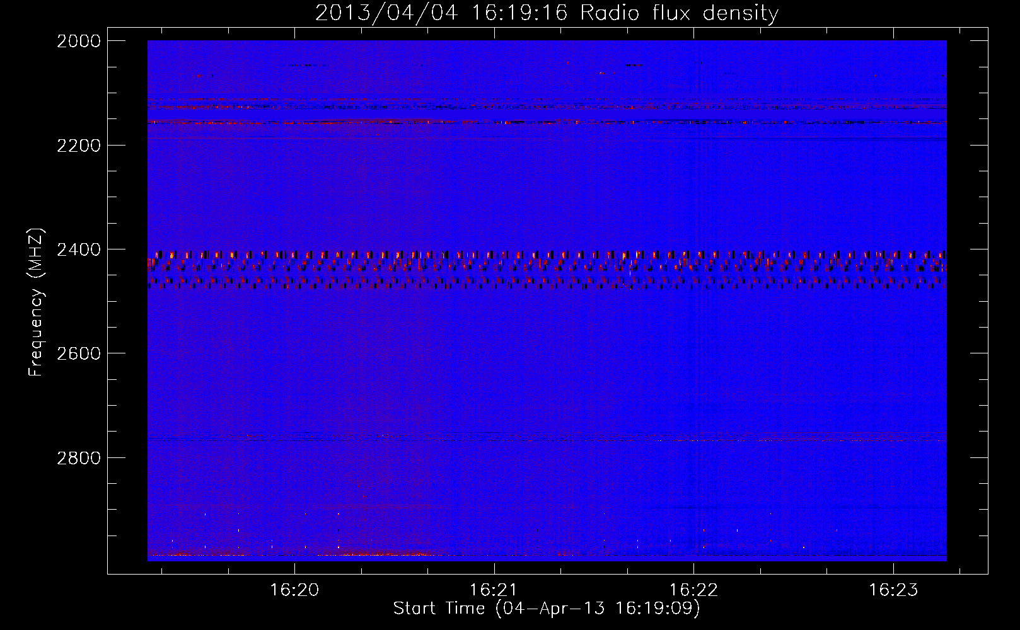Click the 16:20 time tick label
Screen dimensions: 1020x630
point(294,590)
